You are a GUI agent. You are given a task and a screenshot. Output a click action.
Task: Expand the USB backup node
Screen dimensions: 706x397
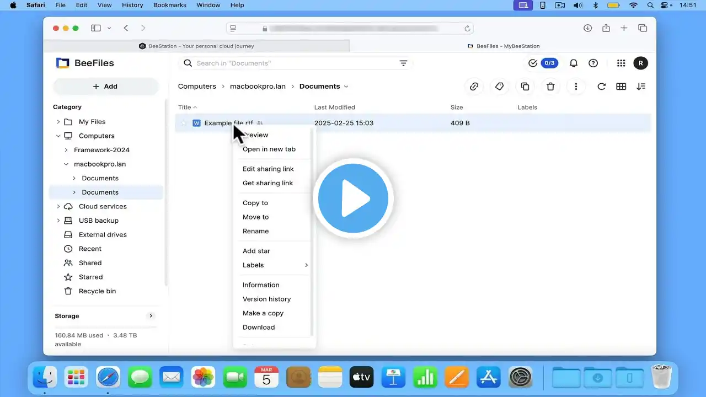click(58, 221)
